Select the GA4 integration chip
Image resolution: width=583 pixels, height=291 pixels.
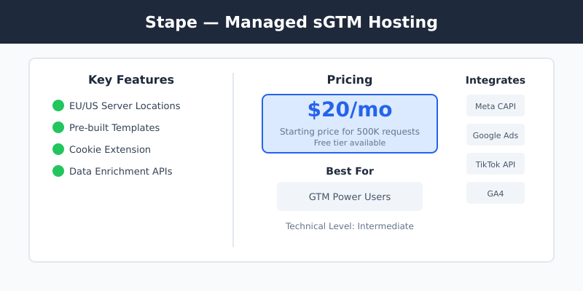[496, 193]
